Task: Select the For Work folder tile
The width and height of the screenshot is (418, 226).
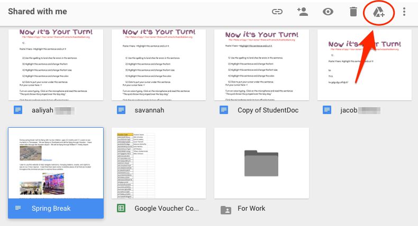Action: point(261,163)
